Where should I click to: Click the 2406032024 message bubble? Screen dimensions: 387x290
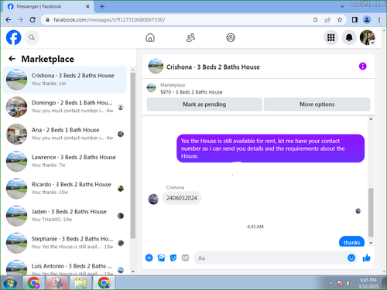pyautogui.click(x=182, y=198)
